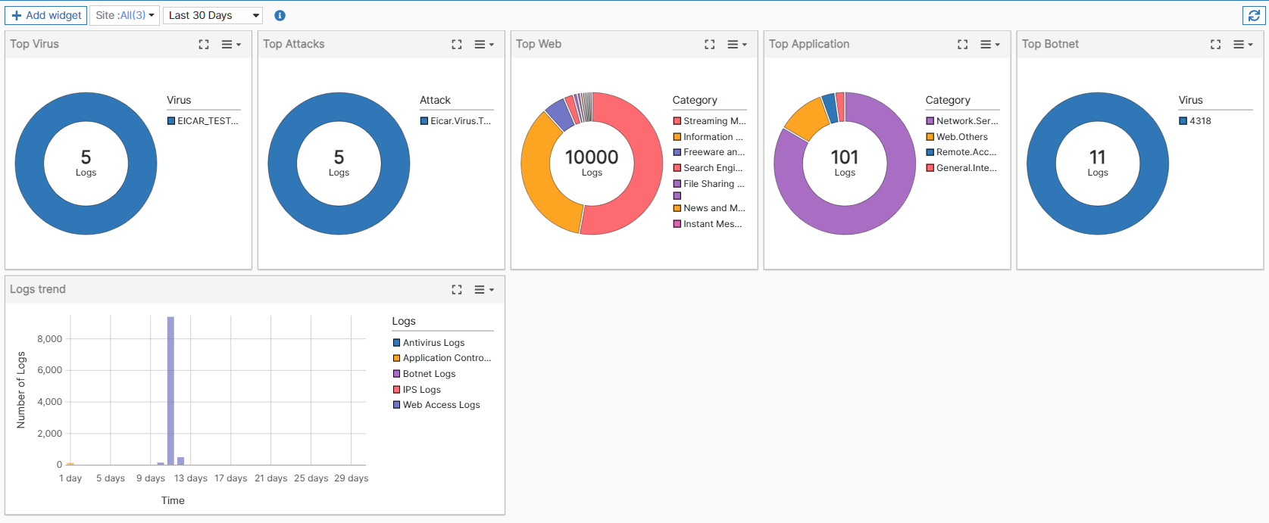1269x523 pixels.
Task: Click the 13 days axis label
Action: [x=191, y=478]
